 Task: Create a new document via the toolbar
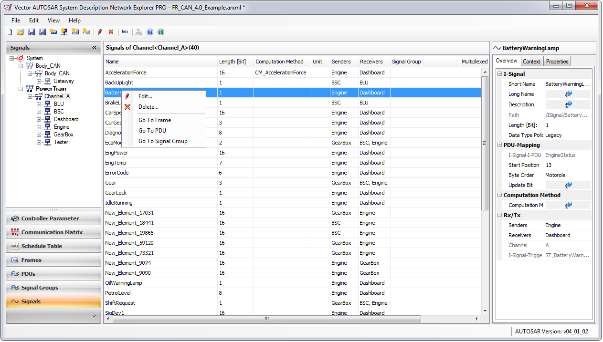(x=9, y=31)
